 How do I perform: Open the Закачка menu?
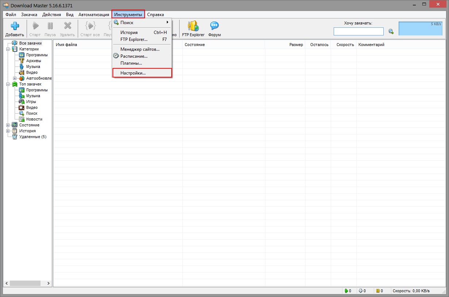(29, 15)
